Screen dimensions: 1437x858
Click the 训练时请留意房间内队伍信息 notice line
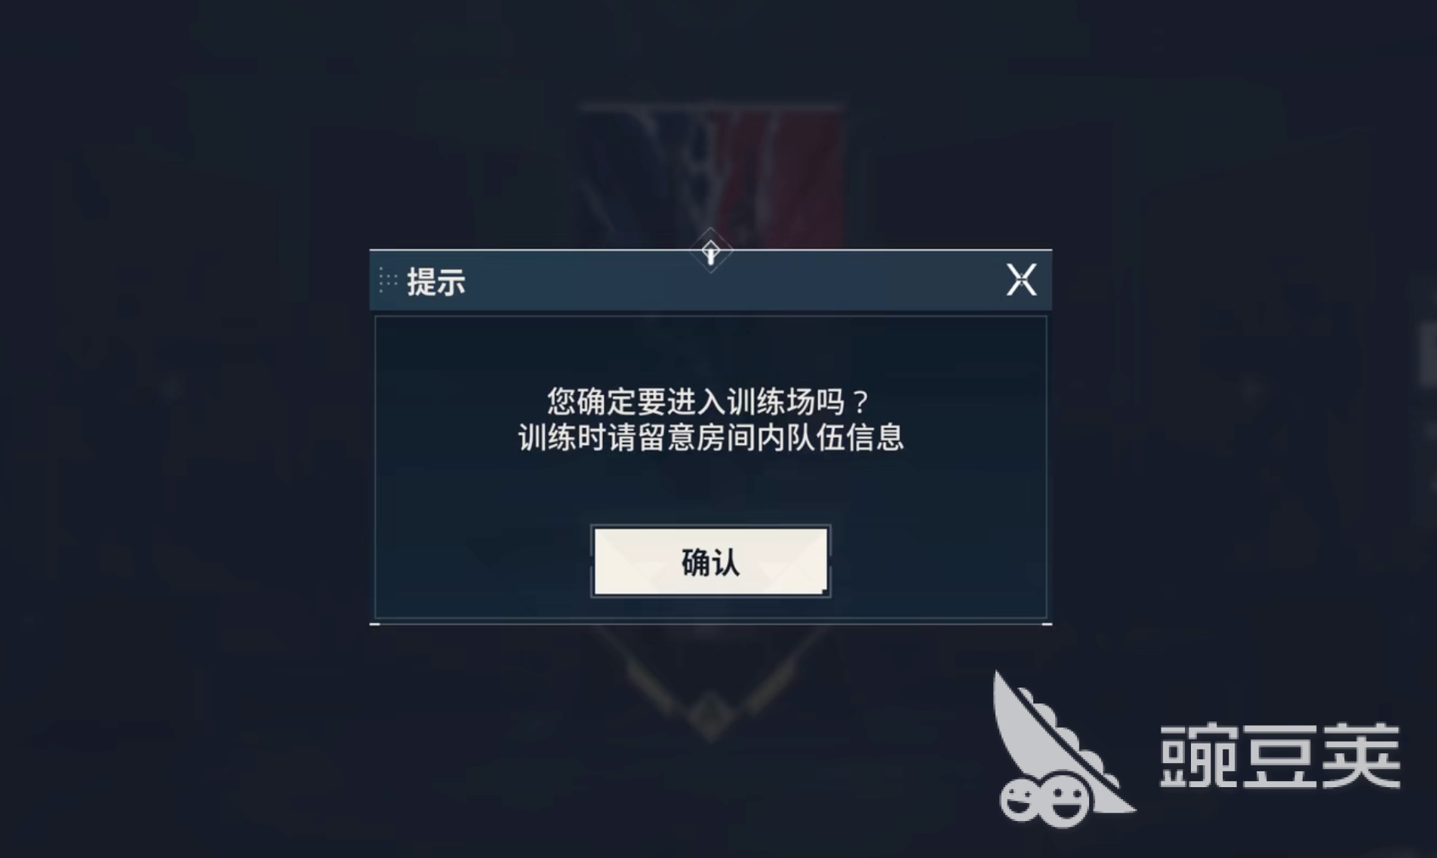pyautogui.click(x=710, y=437)
